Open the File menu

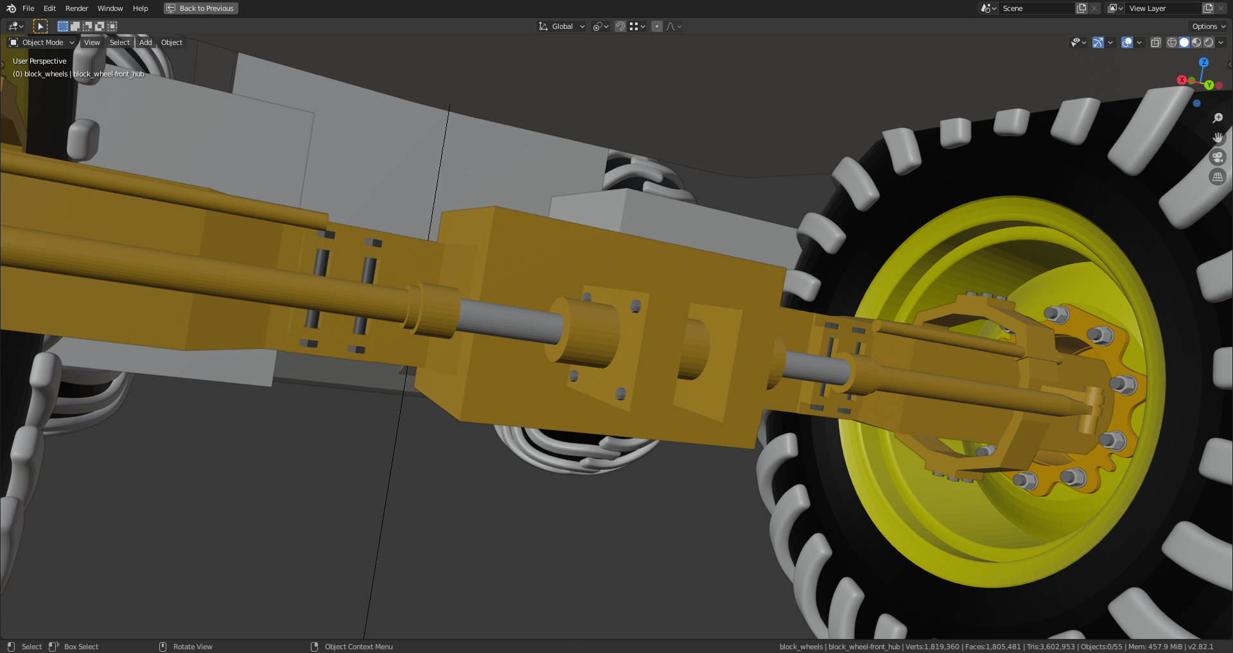pyautogui.click(x=28, y=8)
